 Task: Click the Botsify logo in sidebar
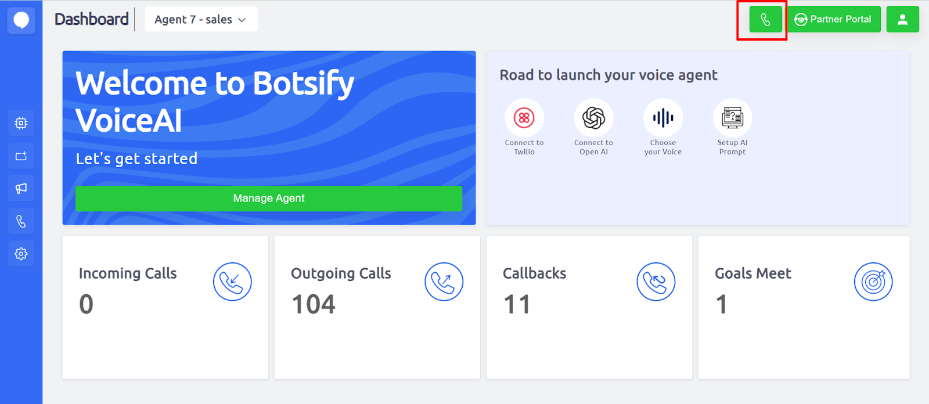point(21,21)
